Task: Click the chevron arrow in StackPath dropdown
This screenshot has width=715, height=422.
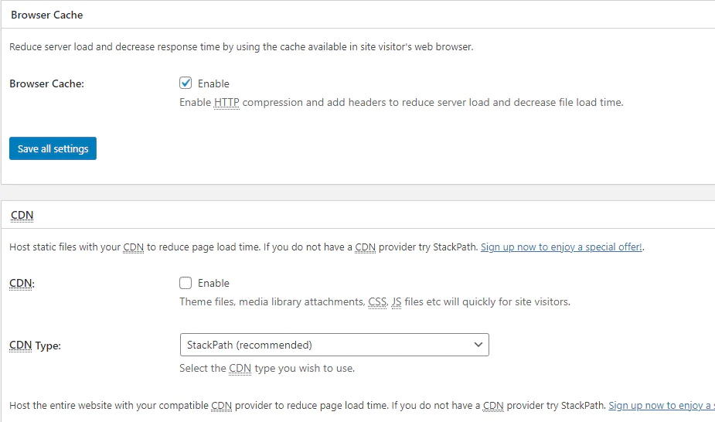Action: (x=478, y=345)
